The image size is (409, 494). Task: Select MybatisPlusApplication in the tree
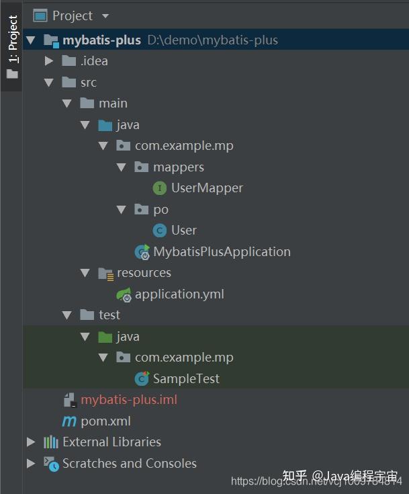[x=222, y=251]
